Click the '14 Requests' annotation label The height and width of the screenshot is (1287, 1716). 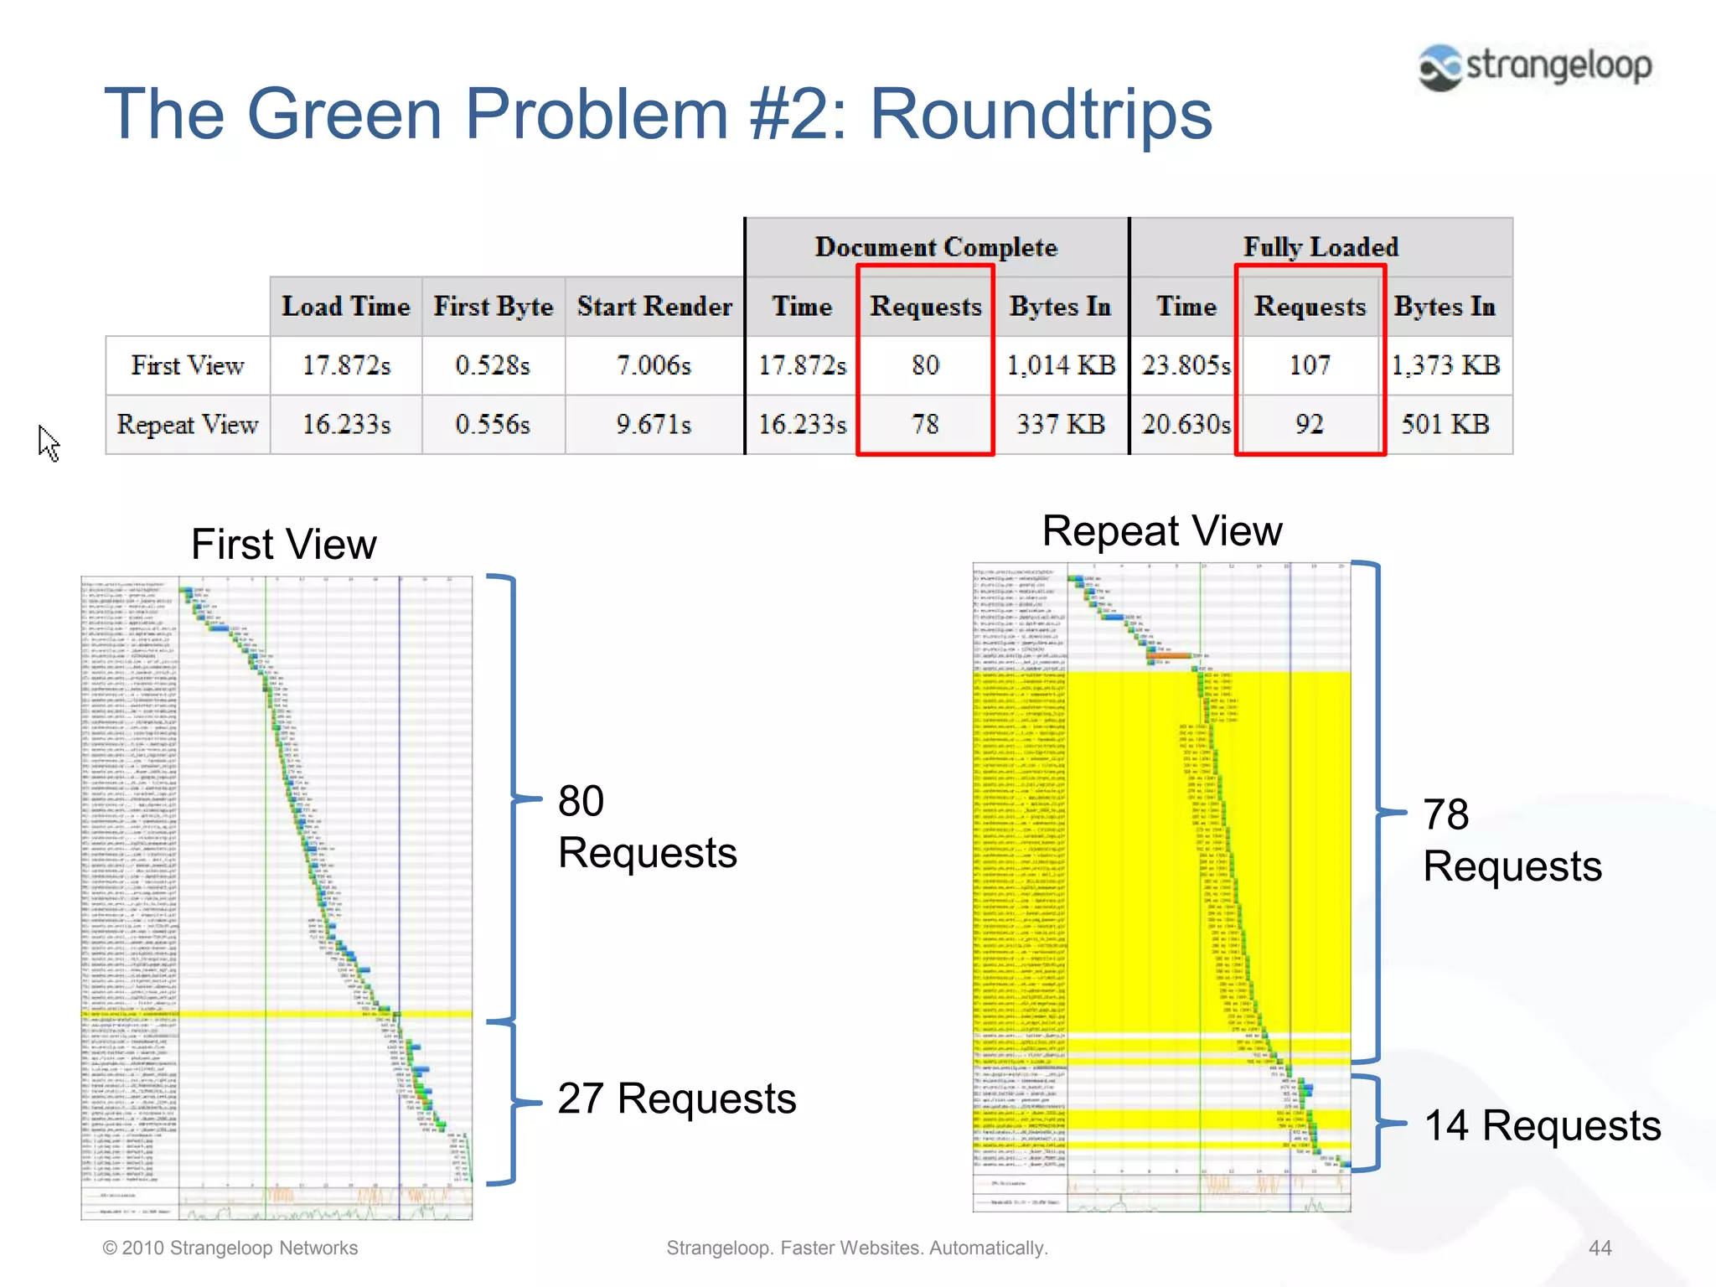point(1542,1125)
